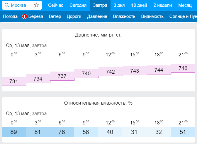Open the Месяц forecast tab

click(x=185, y=5)
